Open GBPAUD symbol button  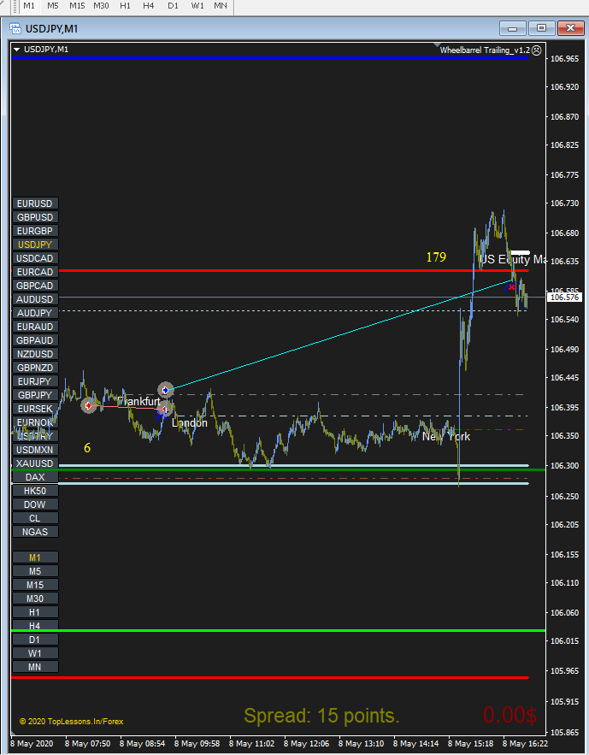(35, 340)
